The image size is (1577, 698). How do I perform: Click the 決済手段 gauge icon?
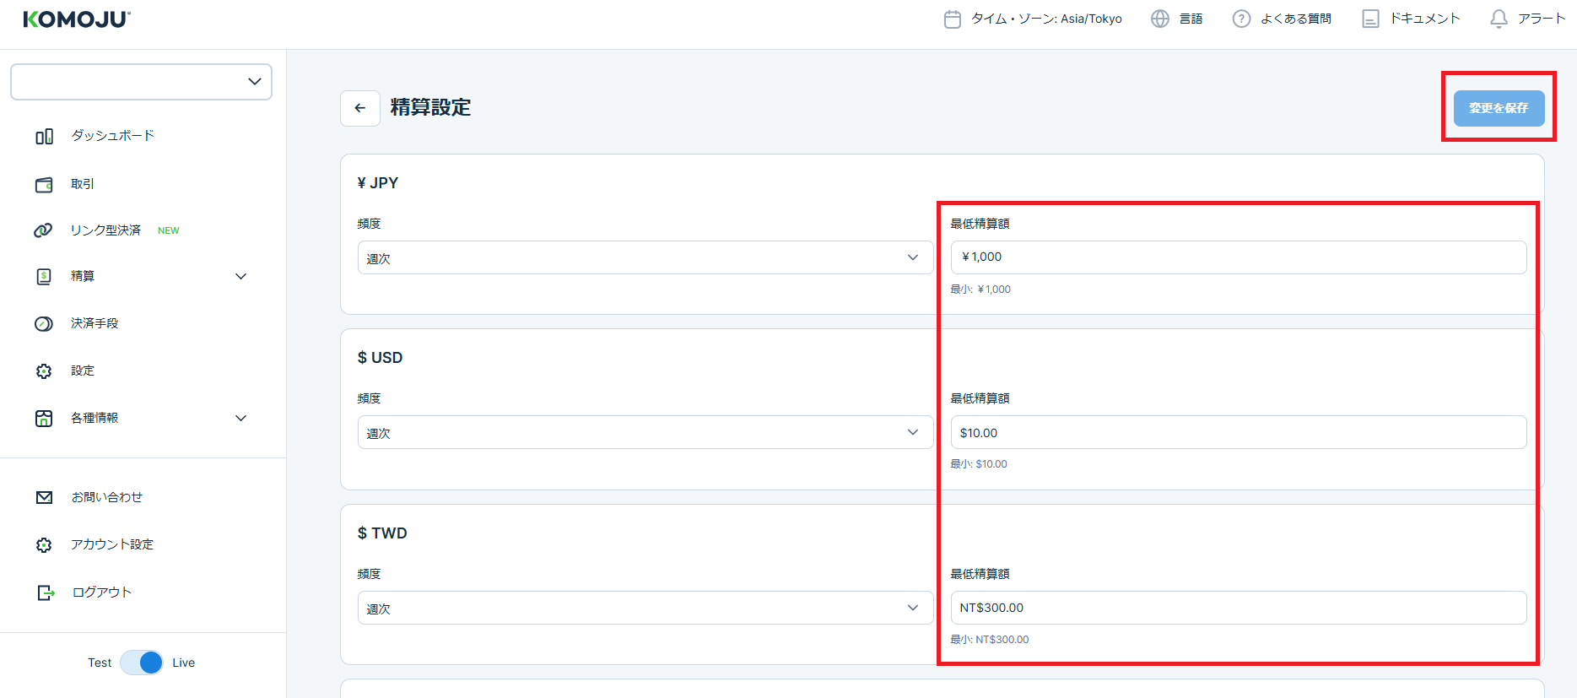click(x=44, y=324)
